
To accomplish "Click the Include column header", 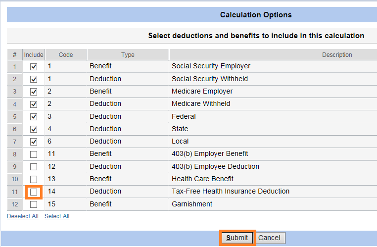I will tap(34, 55).
